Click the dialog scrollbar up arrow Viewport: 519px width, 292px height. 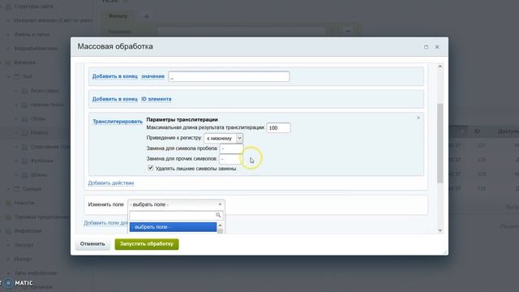pyautogui.click(x=440, y=67)
